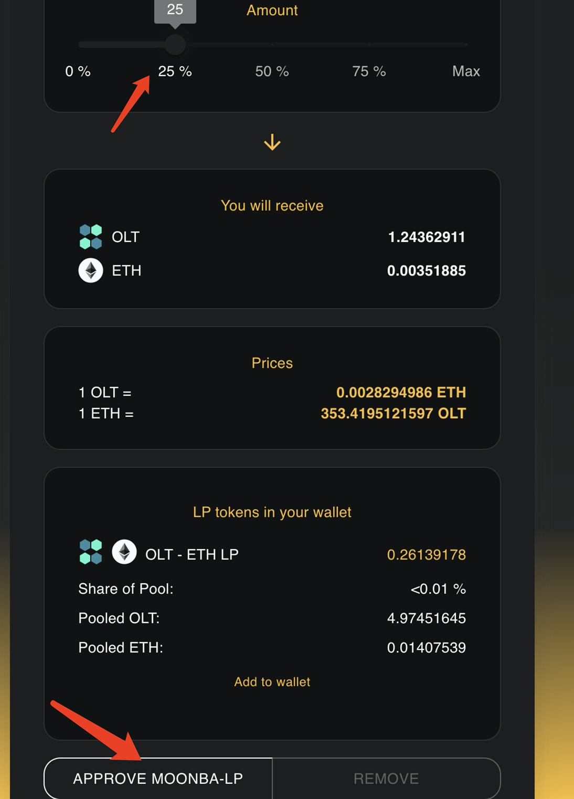
Task: Click the OLT - ETH LP pair name
Action: 192,554
